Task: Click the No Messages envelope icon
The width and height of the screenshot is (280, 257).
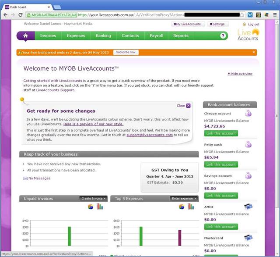Action: coord(25,178)
